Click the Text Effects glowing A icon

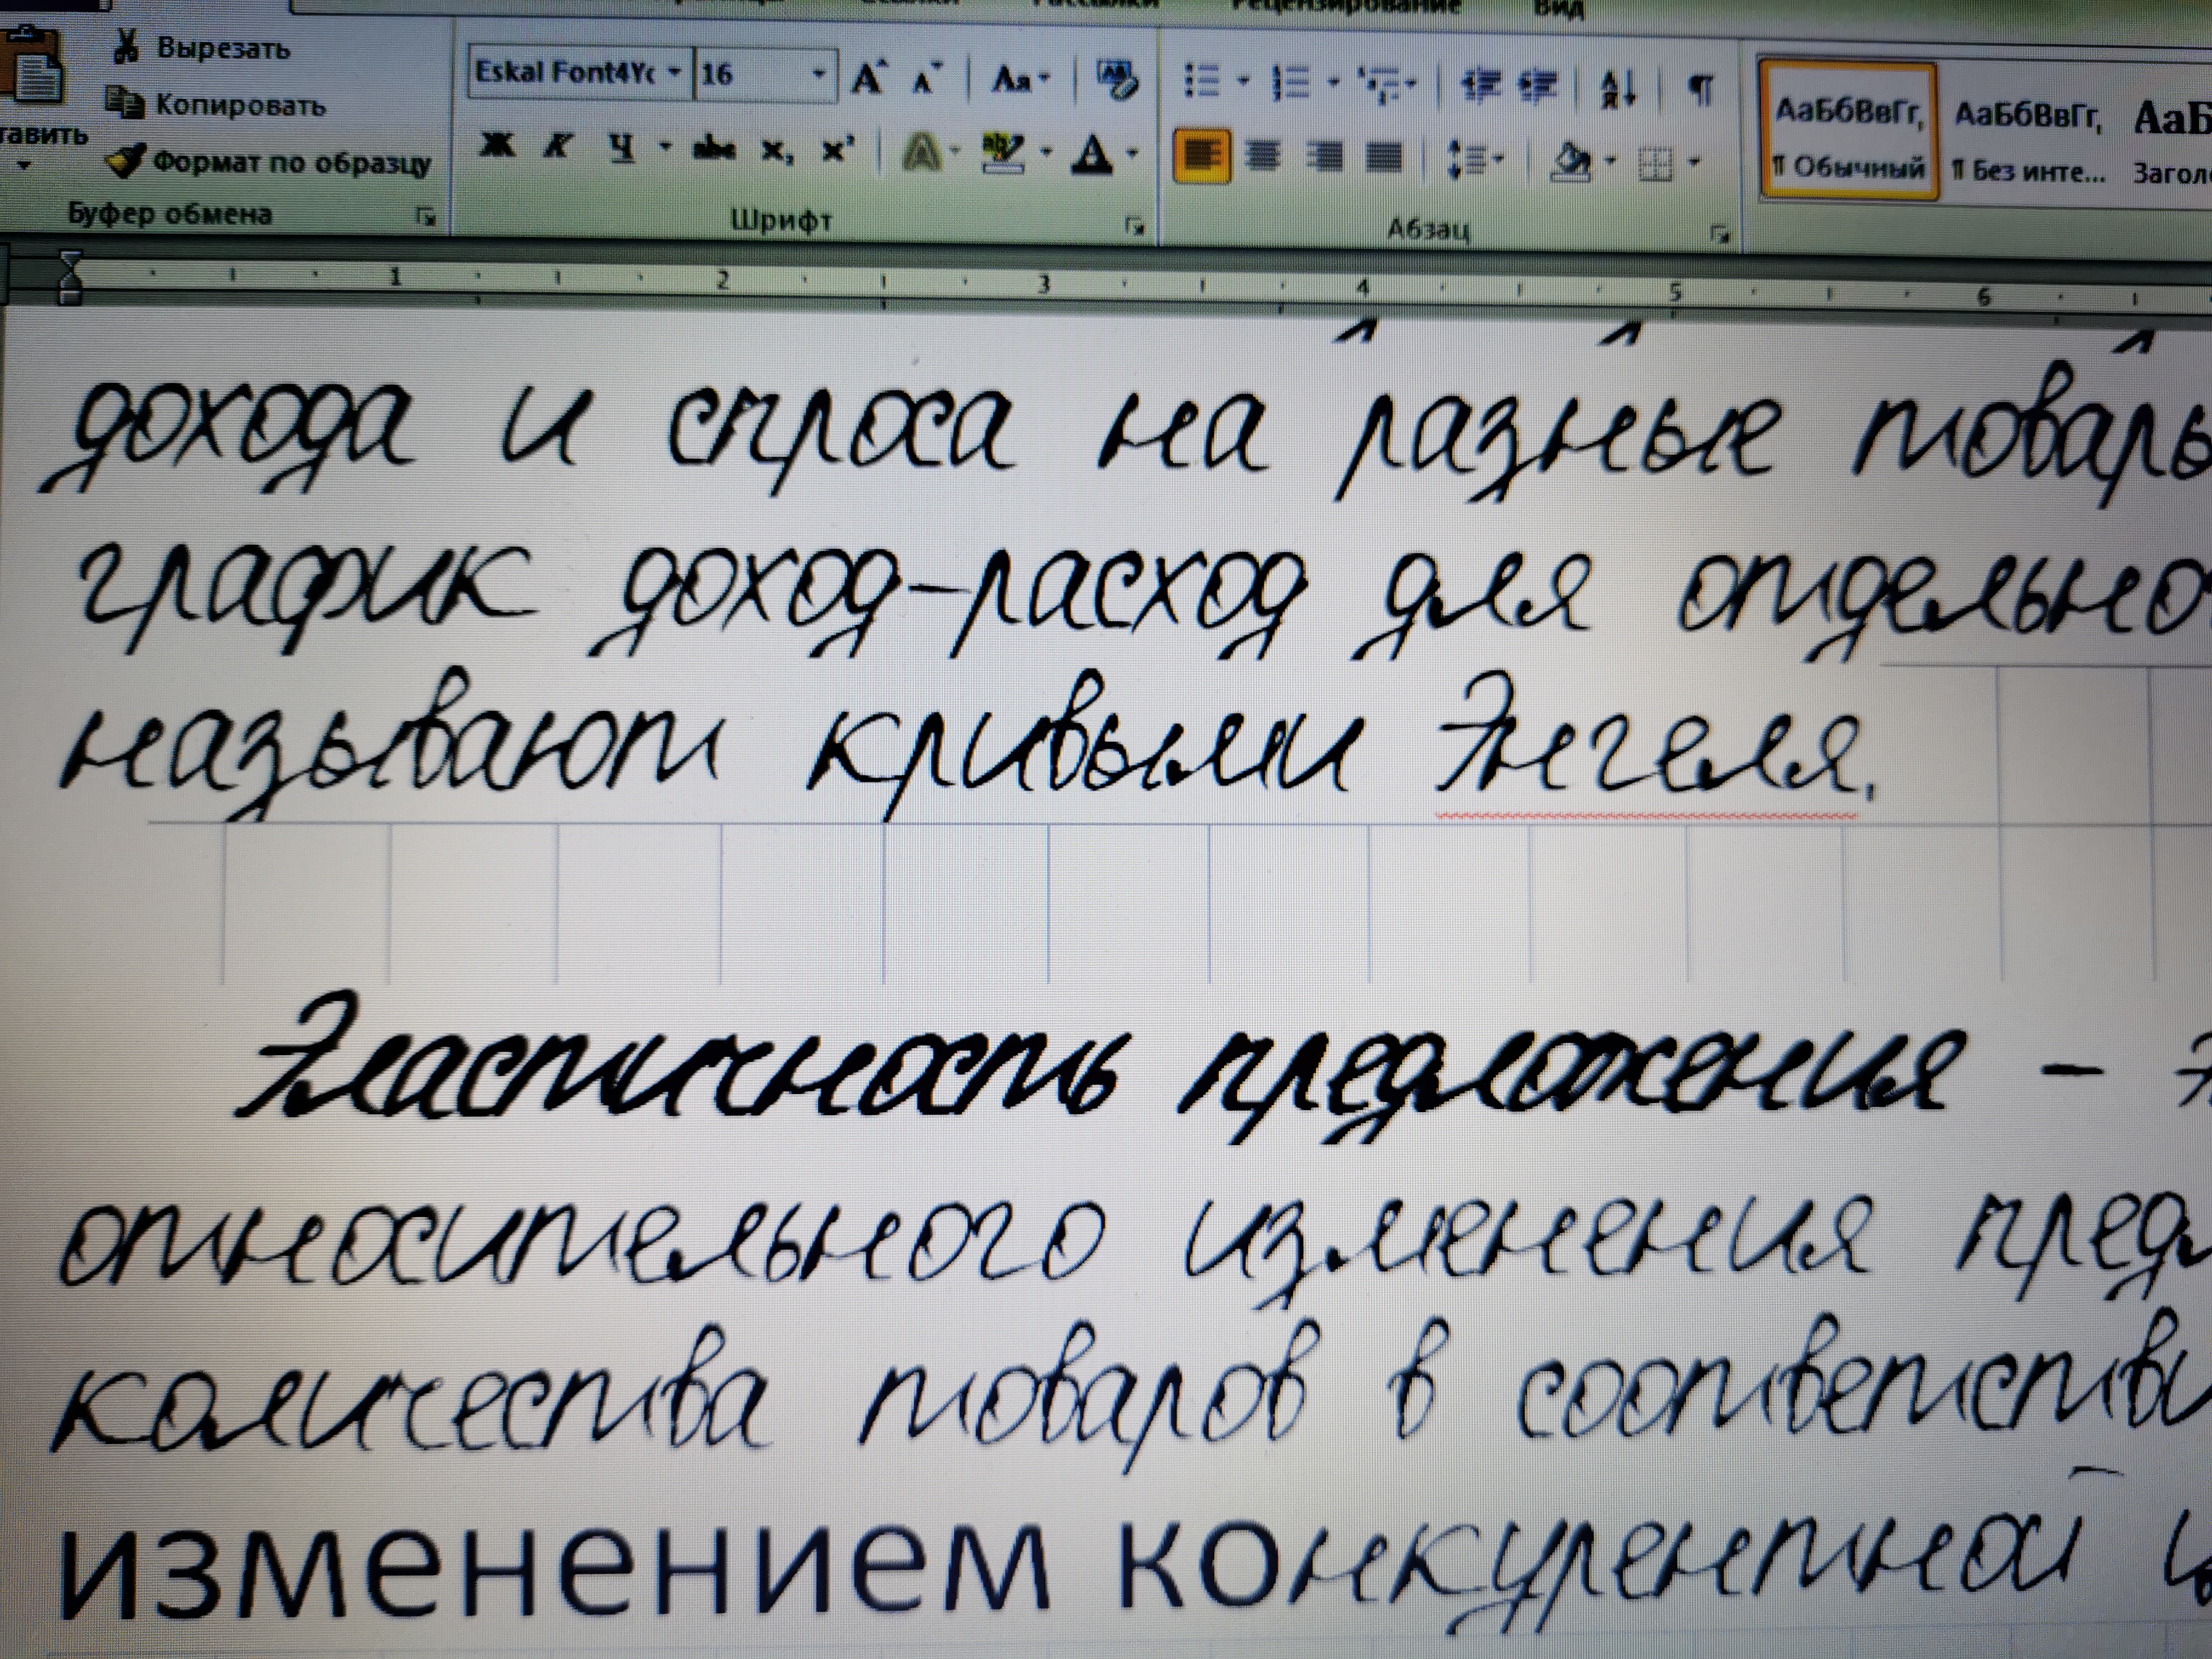922,154
